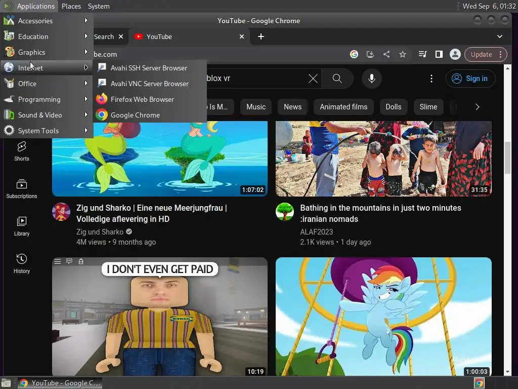Click the install app icon in address bar
This screenshot has width=518, height=389.
(x=370, y=54)
